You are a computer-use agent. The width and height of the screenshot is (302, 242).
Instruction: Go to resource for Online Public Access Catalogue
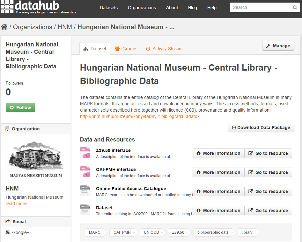coord(268,191)
